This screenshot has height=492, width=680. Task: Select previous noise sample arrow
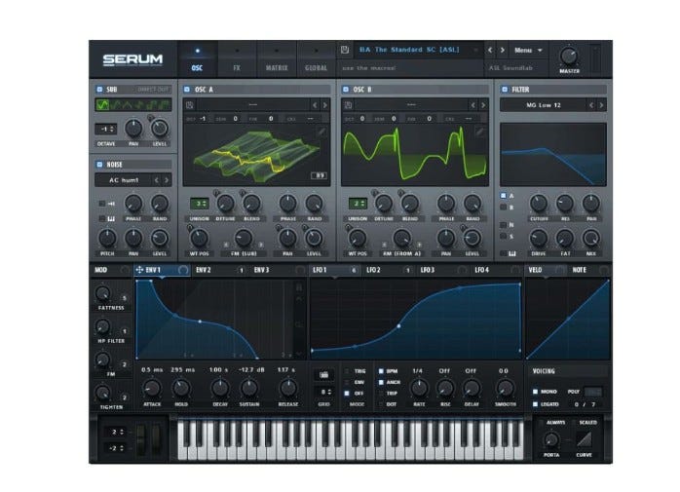157,180
